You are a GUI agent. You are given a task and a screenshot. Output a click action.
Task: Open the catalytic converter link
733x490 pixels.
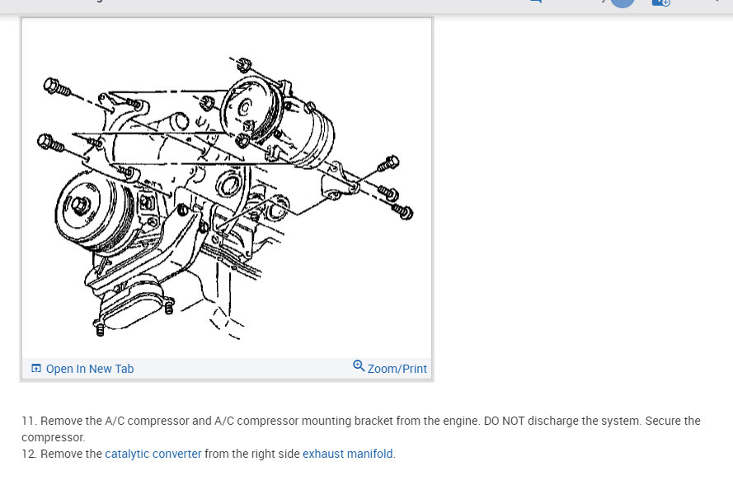153,454
